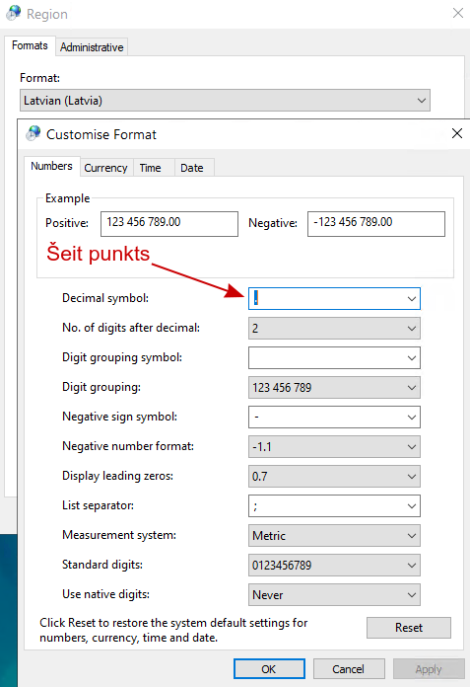Expand the List separator dropdown
The height and width of the screenshot is (687, 470).
pos(334,506)
